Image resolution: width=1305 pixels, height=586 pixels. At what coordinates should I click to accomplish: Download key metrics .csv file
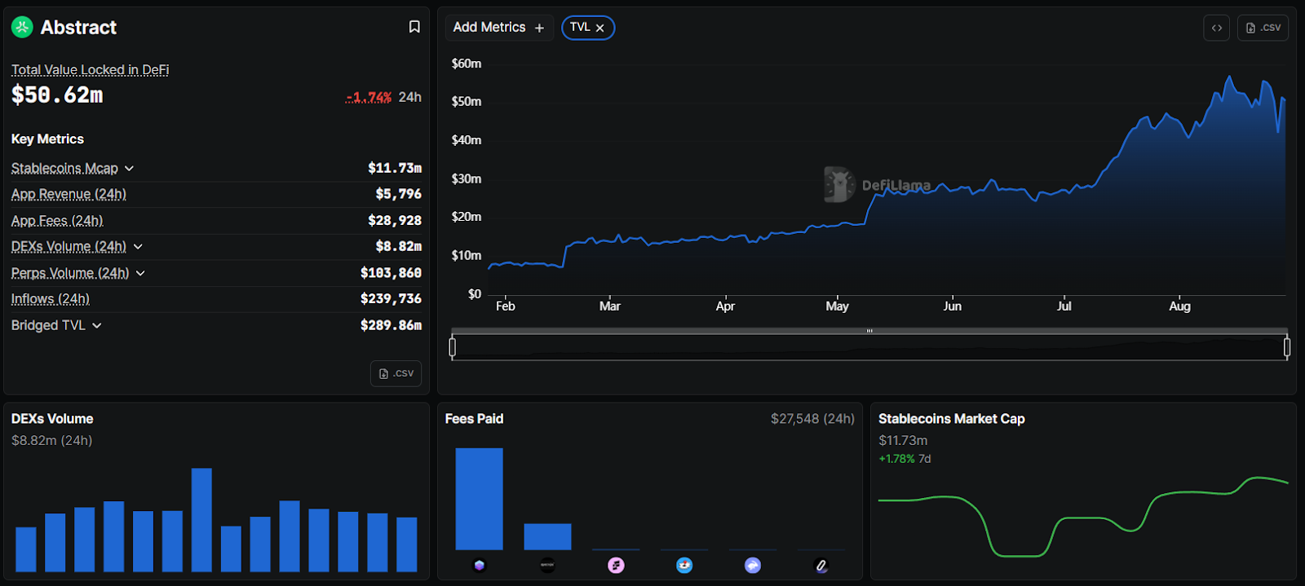click(x=396, y=373)
